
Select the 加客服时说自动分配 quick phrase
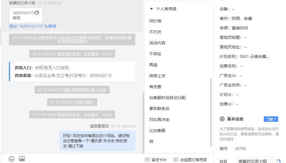pos(167,98)
